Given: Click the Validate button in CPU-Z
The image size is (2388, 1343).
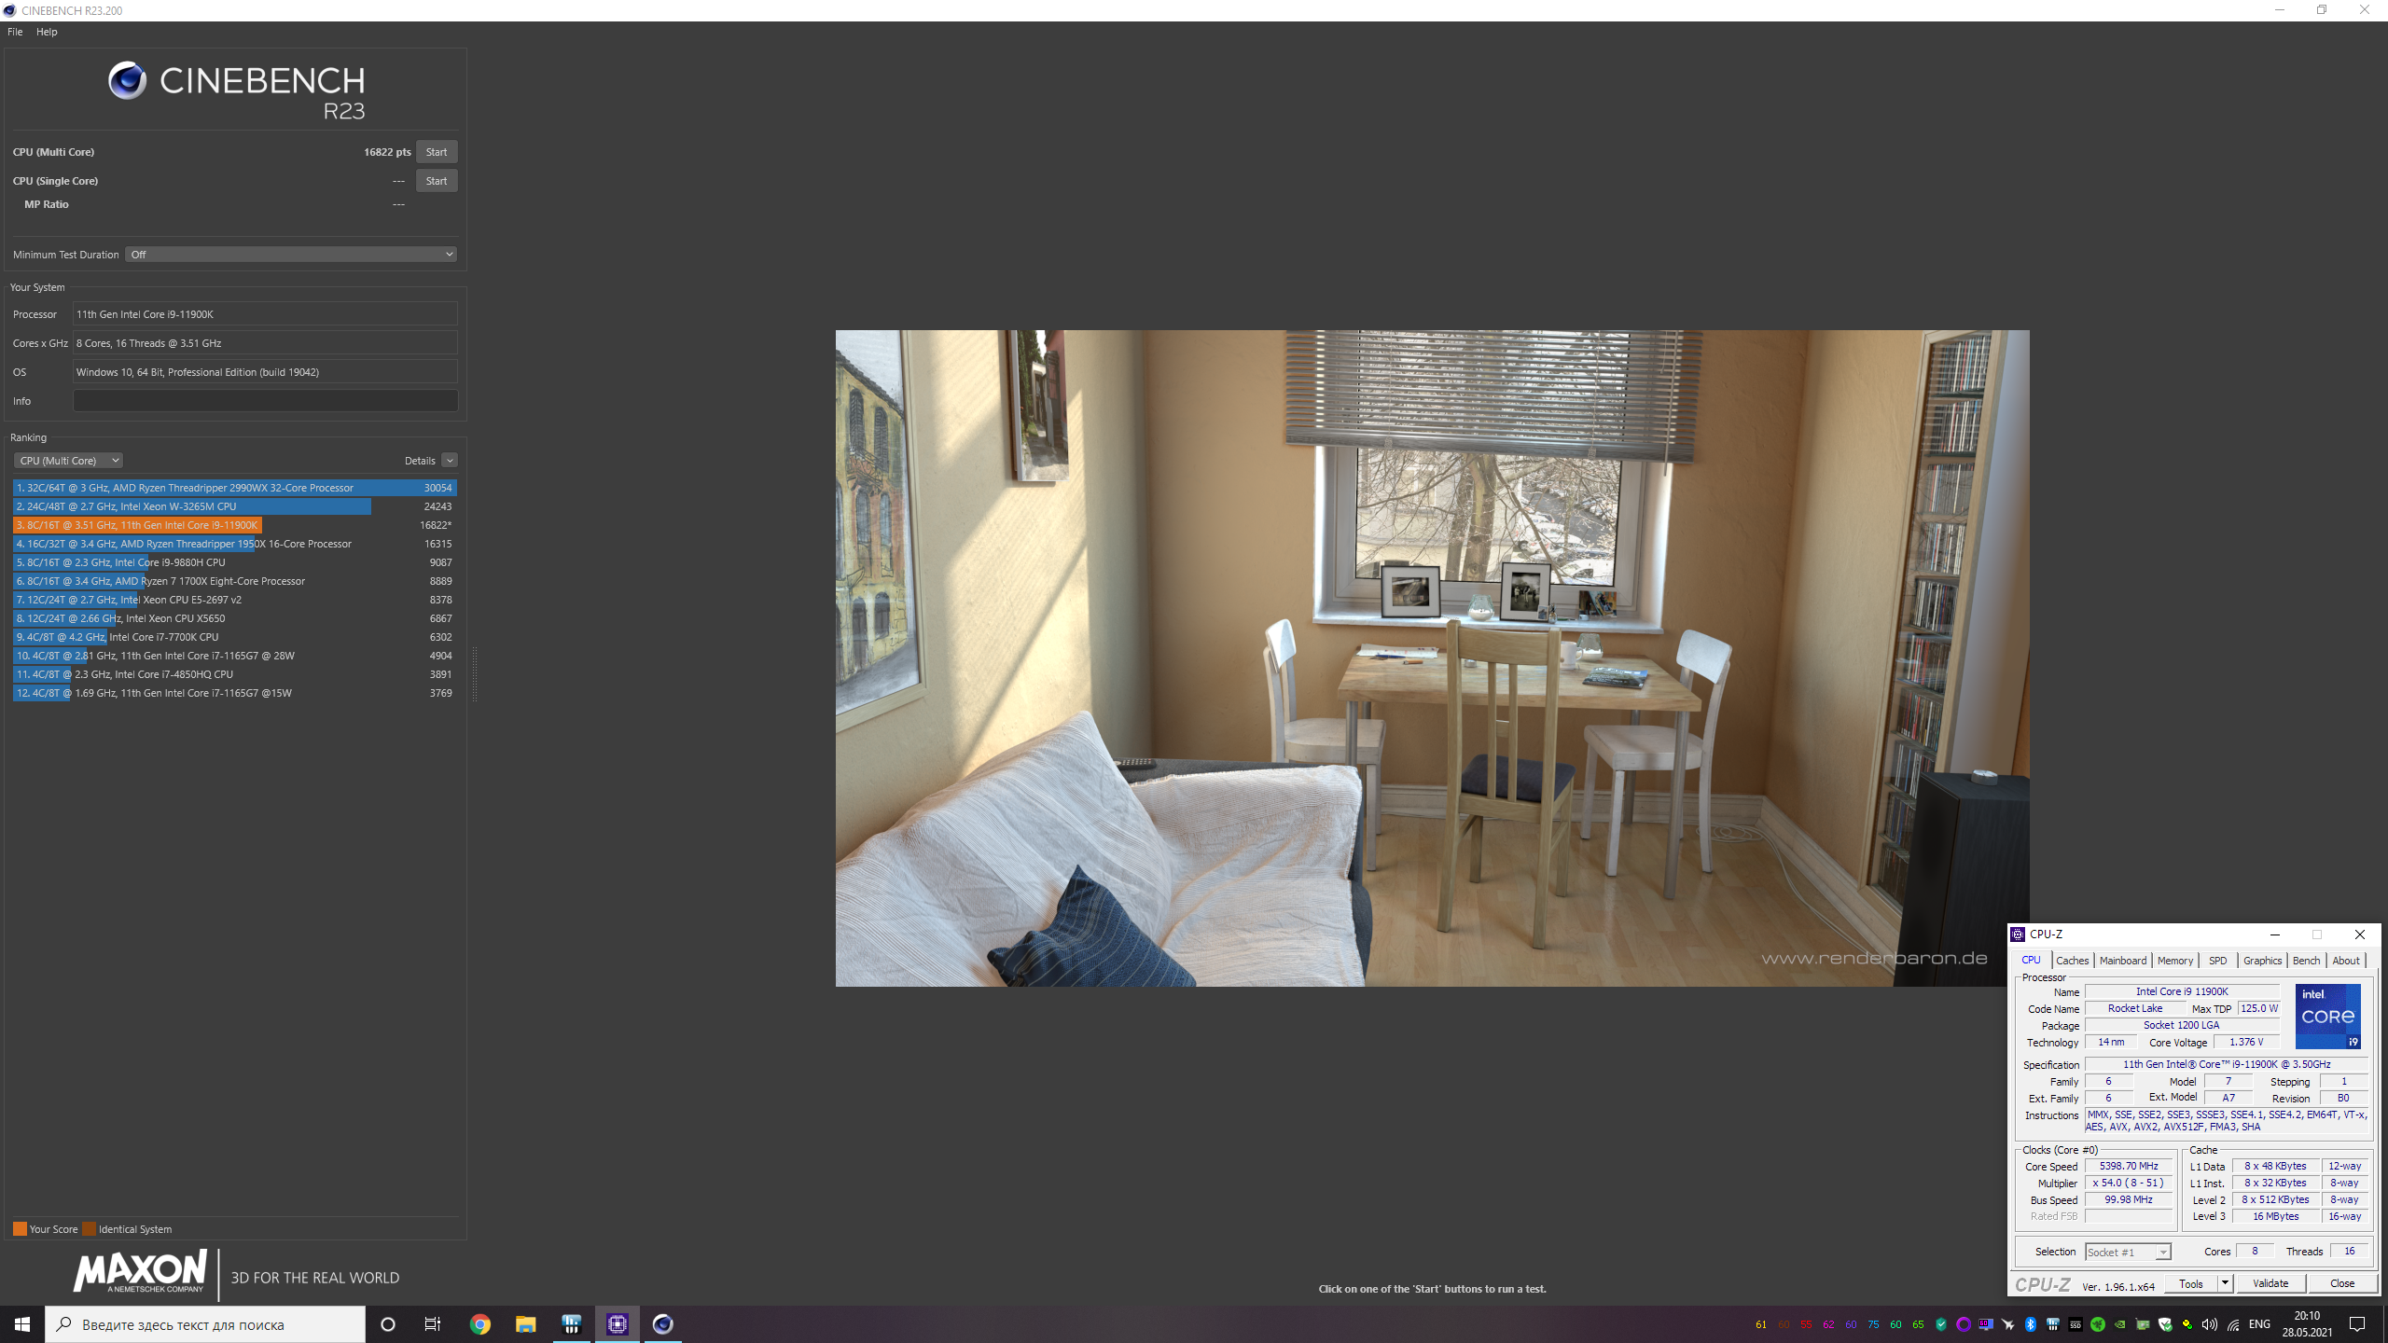Looking at the screenshot, I should click(2270, 1283).
